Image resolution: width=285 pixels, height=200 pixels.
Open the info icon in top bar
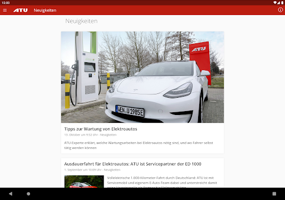pyautogui.click(x=281, y=10)
